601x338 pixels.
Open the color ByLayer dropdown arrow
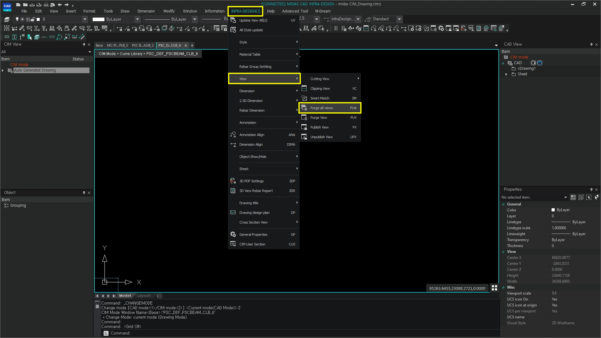pyautogui.click(x=137, y=19)
